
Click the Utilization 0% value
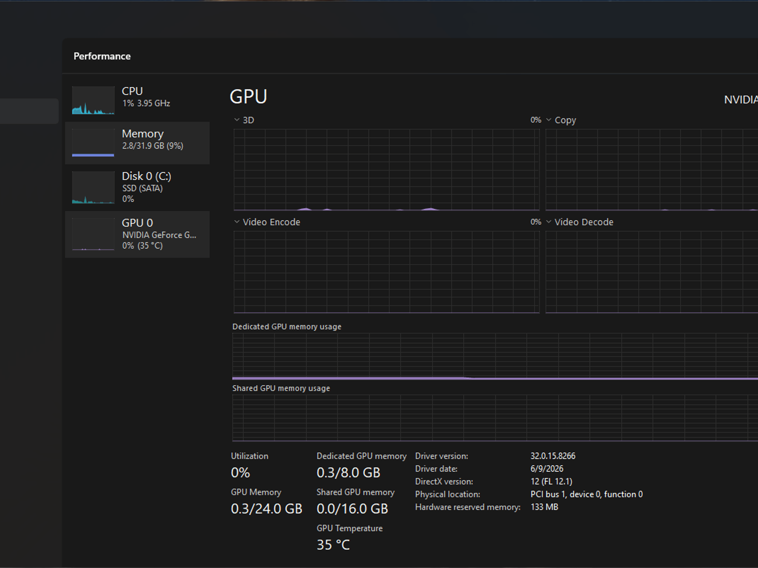coord(241,473)
